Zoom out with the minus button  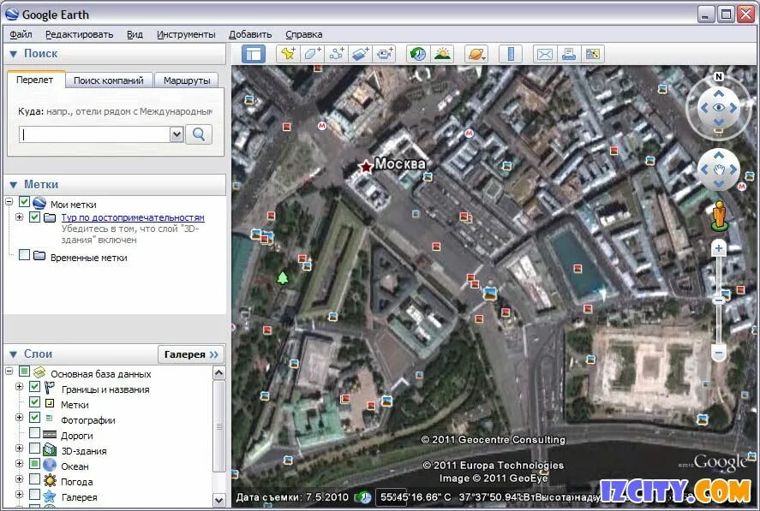[719, 353]
